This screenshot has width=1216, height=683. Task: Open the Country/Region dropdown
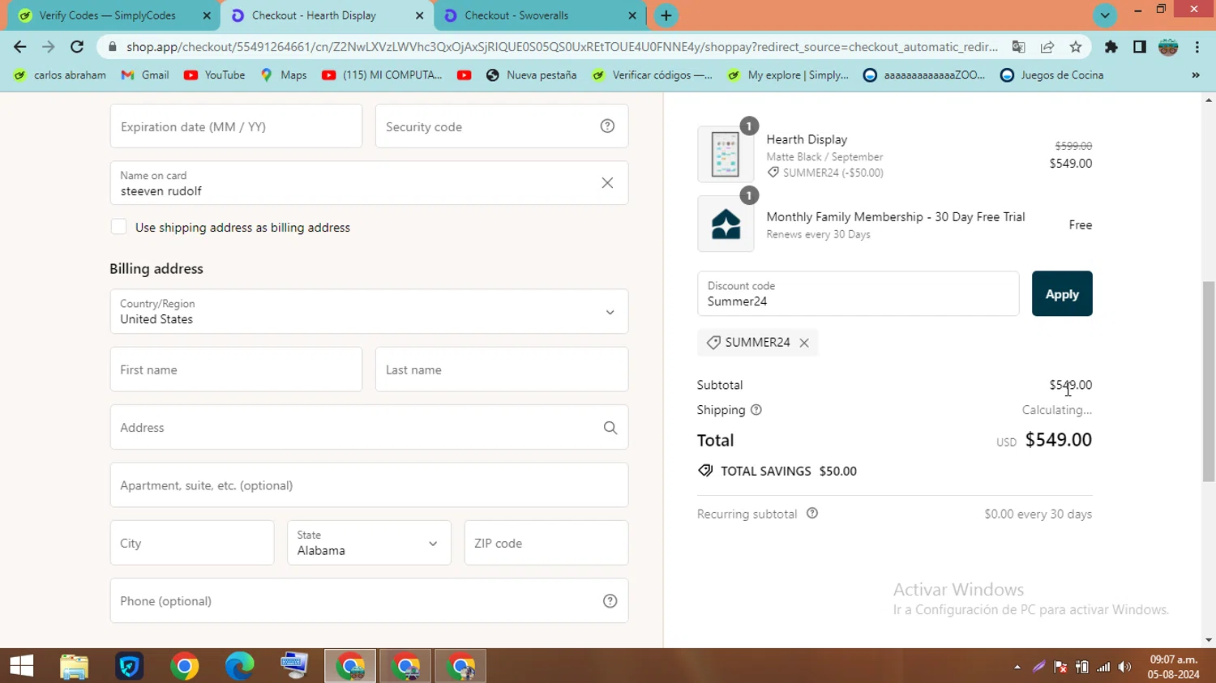369,312
